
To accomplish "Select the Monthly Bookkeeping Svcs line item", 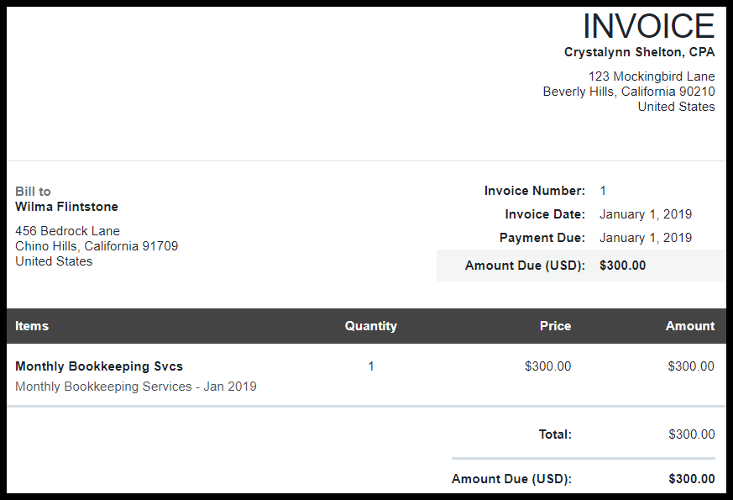I will coord(99,366).
